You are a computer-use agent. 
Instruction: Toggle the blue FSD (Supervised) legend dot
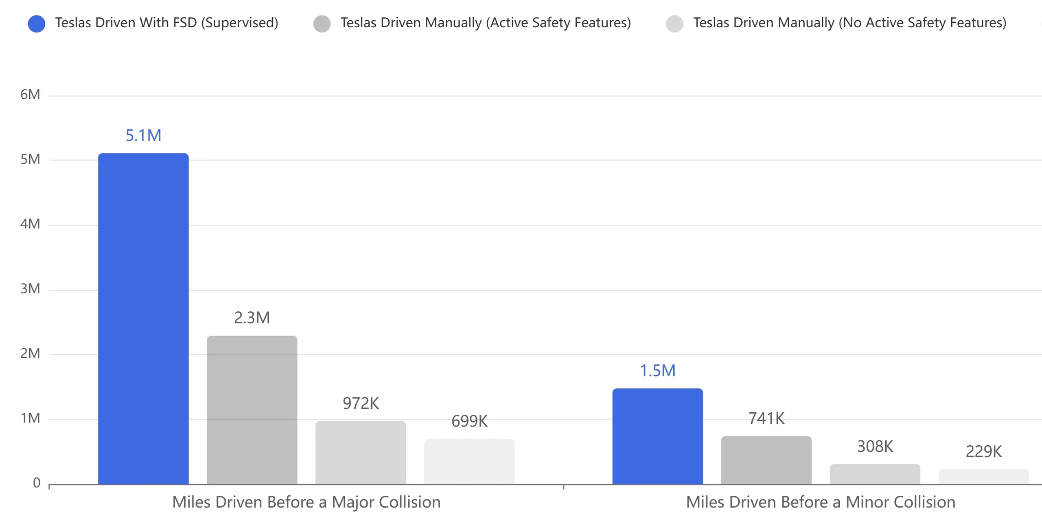36,24
